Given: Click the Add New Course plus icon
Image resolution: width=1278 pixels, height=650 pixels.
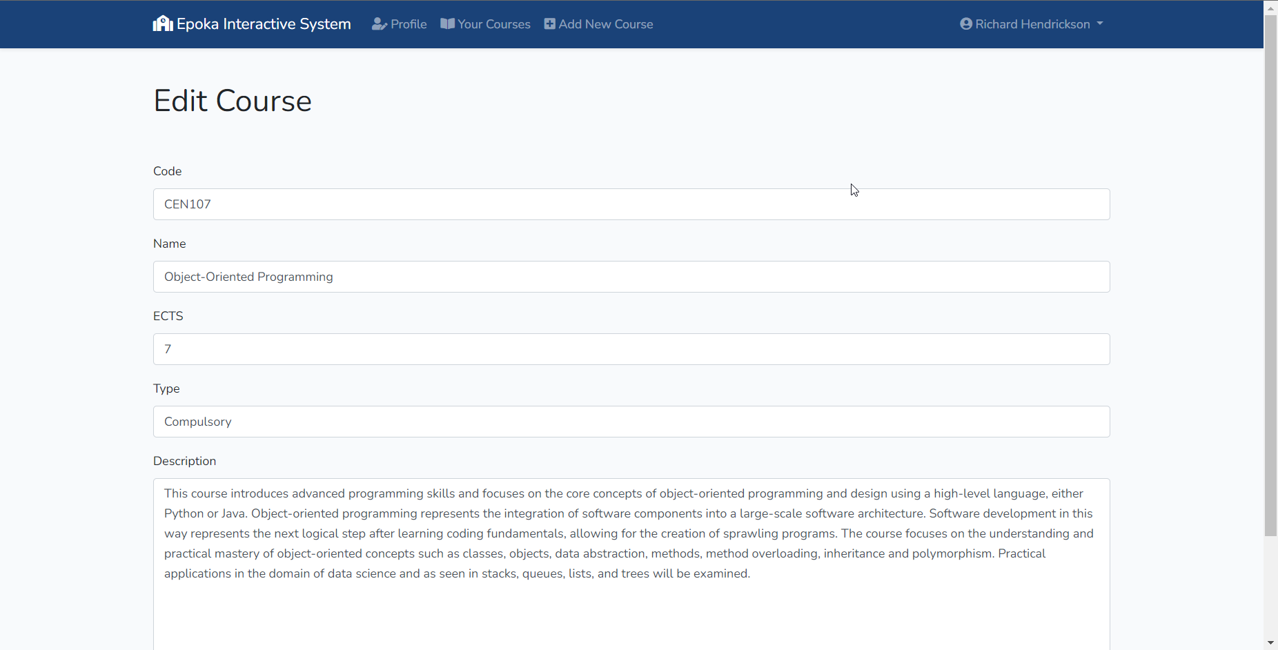Looking at the screenshot, I should [x=549, y=23].
